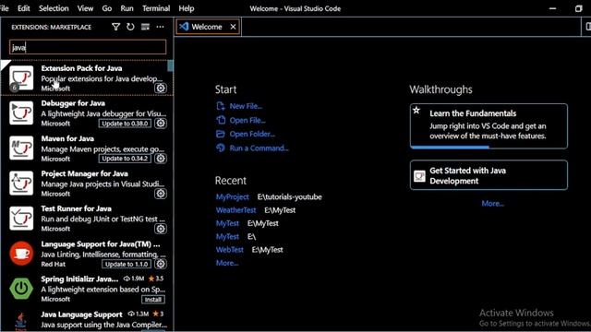591x332 pixels.
Task: Click the New File... link
Action: 247,106
